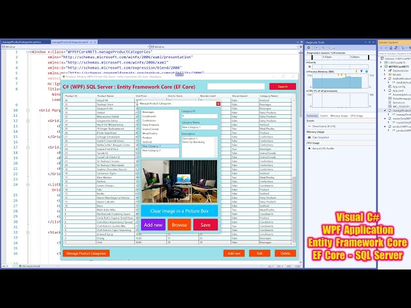Viewport: 411px width, 308px height.
Task: Open the editor zoom percentage dropdown
Action: pyautogui.click(x=12, y=266)
